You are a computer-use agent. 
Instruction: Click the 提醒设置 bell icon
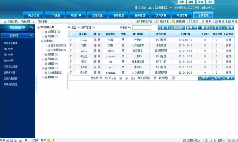(x=174, y=21)
